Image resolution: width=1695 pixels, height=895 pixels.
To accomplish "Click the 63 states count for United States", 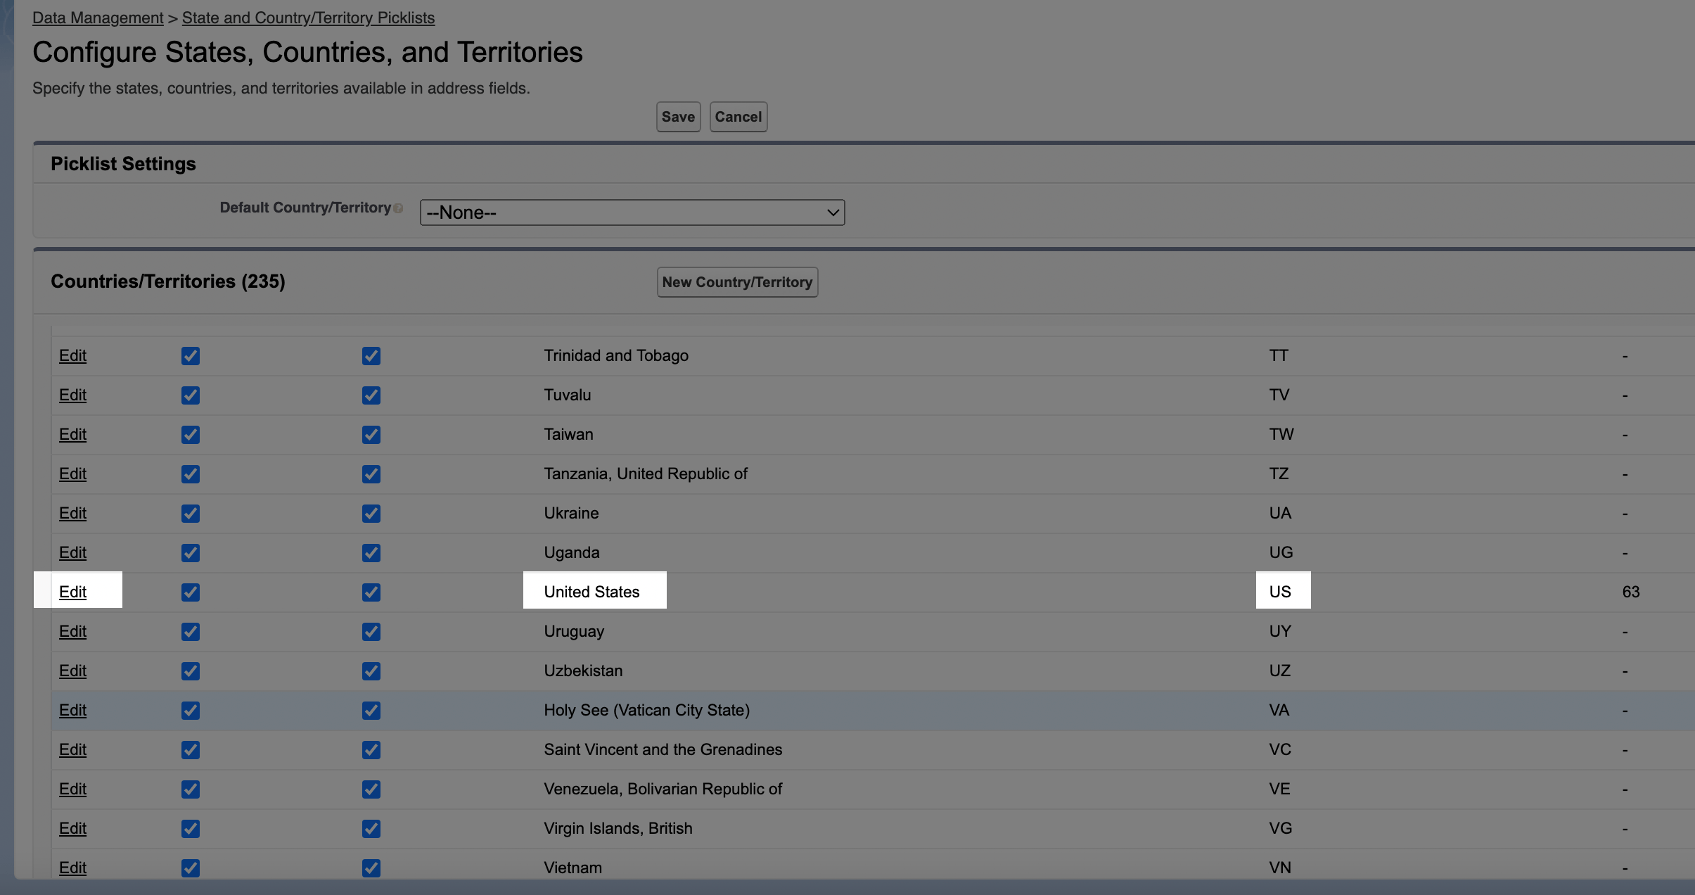I will point(1630,592).
